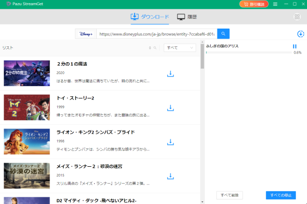This screenshot has width=307, height=204.
Task: Click the すべて削除 button
Action: [x=229, y=195]
